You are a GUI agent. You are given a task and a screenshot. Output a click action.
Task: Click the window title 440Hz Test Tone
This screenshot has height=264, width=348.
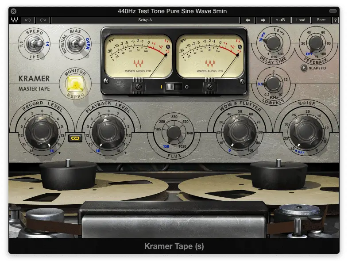172,11
